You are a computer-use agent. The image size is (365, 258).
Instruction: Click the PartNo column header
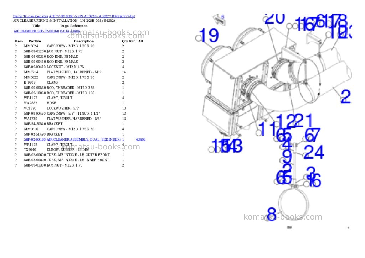pos(35,41)
